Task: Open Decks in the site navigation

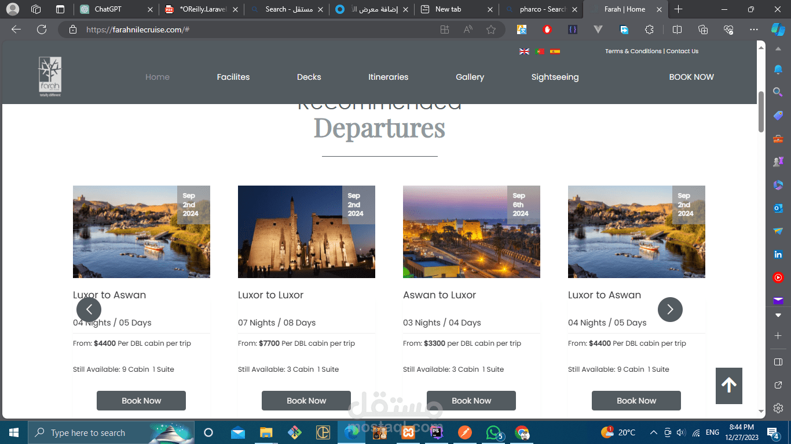Action: (x=309, y=77)
